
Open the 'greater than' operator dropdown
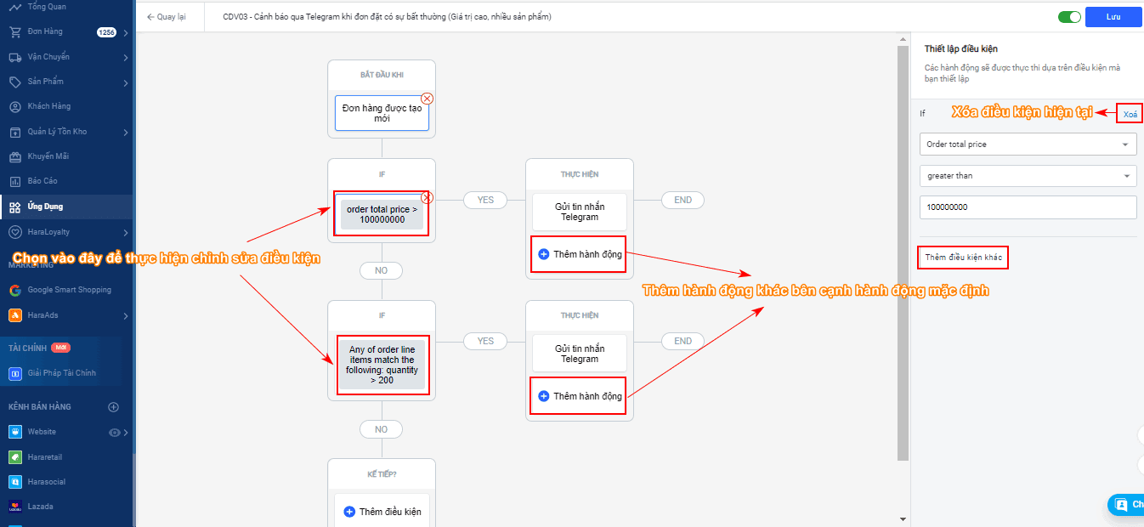tap(1028, 176)
